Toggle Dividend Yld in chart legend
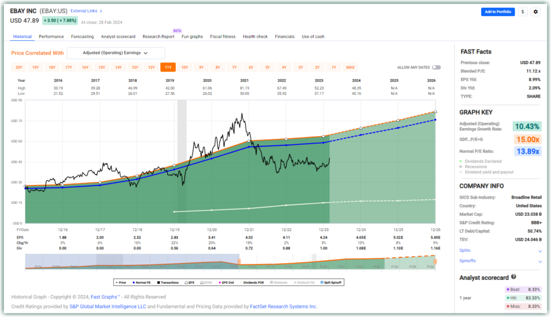This screenshot has width=551, height=317. pos(305,283)
